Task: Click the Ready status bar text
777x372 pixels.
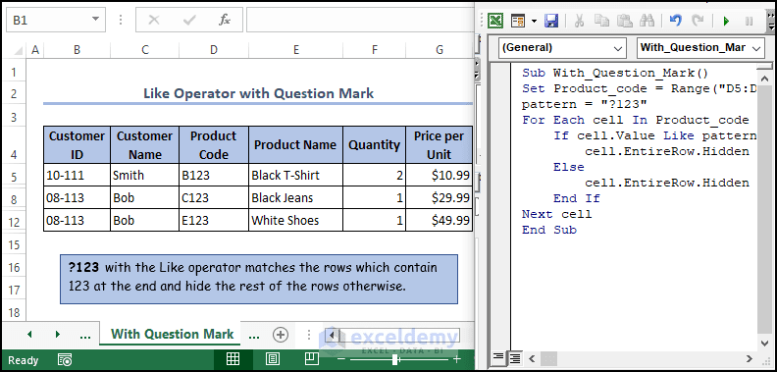Action: point(23,360)
